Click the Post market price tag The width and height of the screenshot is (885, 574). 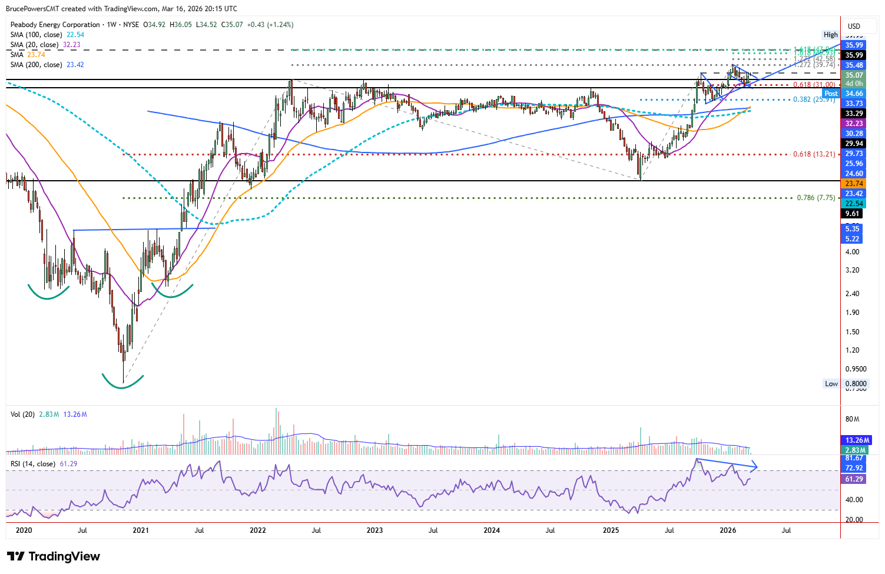click(x=831, y=94)
